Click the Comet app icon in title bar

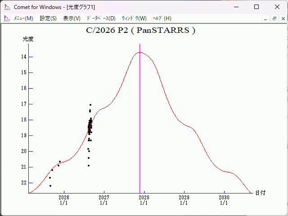click(7, 7)
